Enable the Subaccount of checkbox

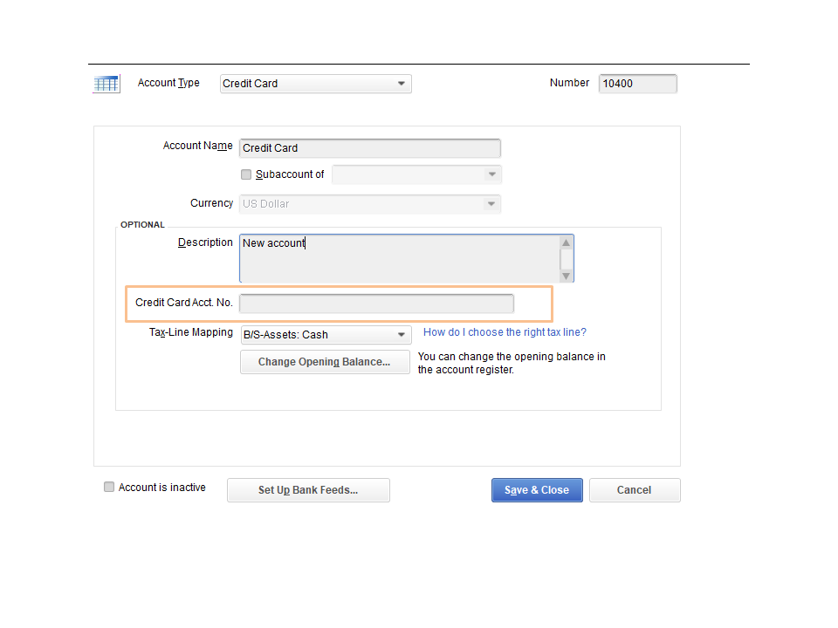[x=246, y=174]
